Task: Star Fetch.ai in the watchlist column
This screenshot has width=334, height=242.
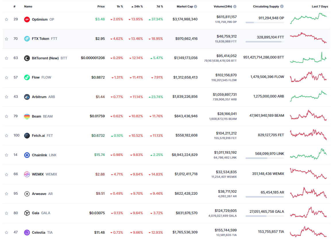Action: (x=7, y=135)
